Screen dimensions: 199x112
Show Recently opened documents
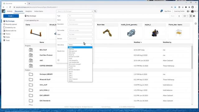click(11, 24)
